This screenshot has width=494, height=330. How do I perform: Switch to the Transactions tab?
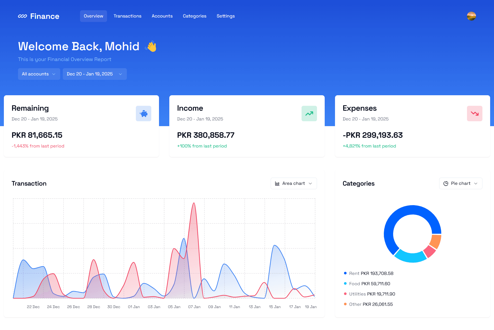pos(127,16)
